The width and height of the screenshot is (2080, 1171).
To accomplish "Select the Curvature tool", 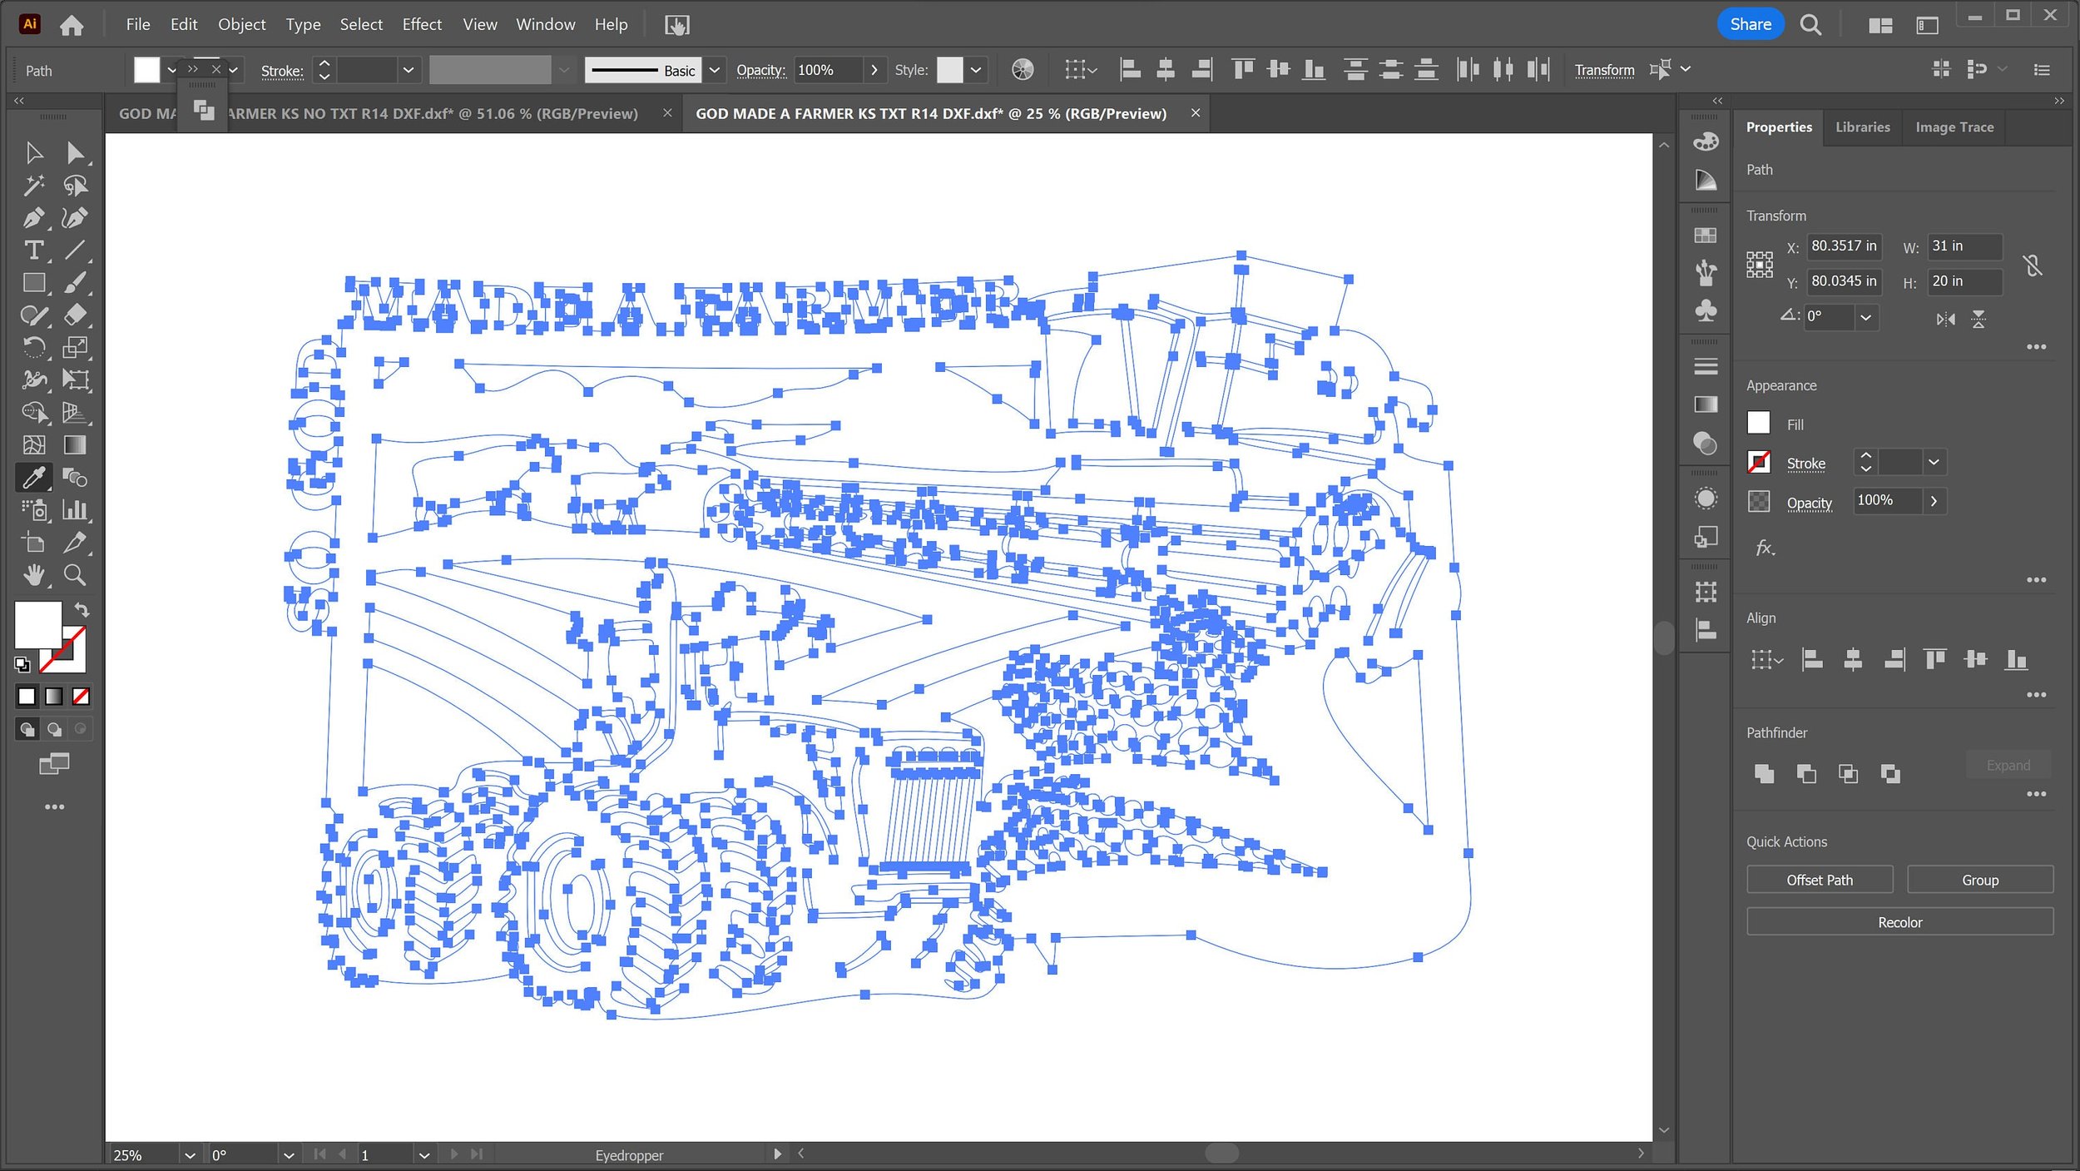I will coord(75,218).
